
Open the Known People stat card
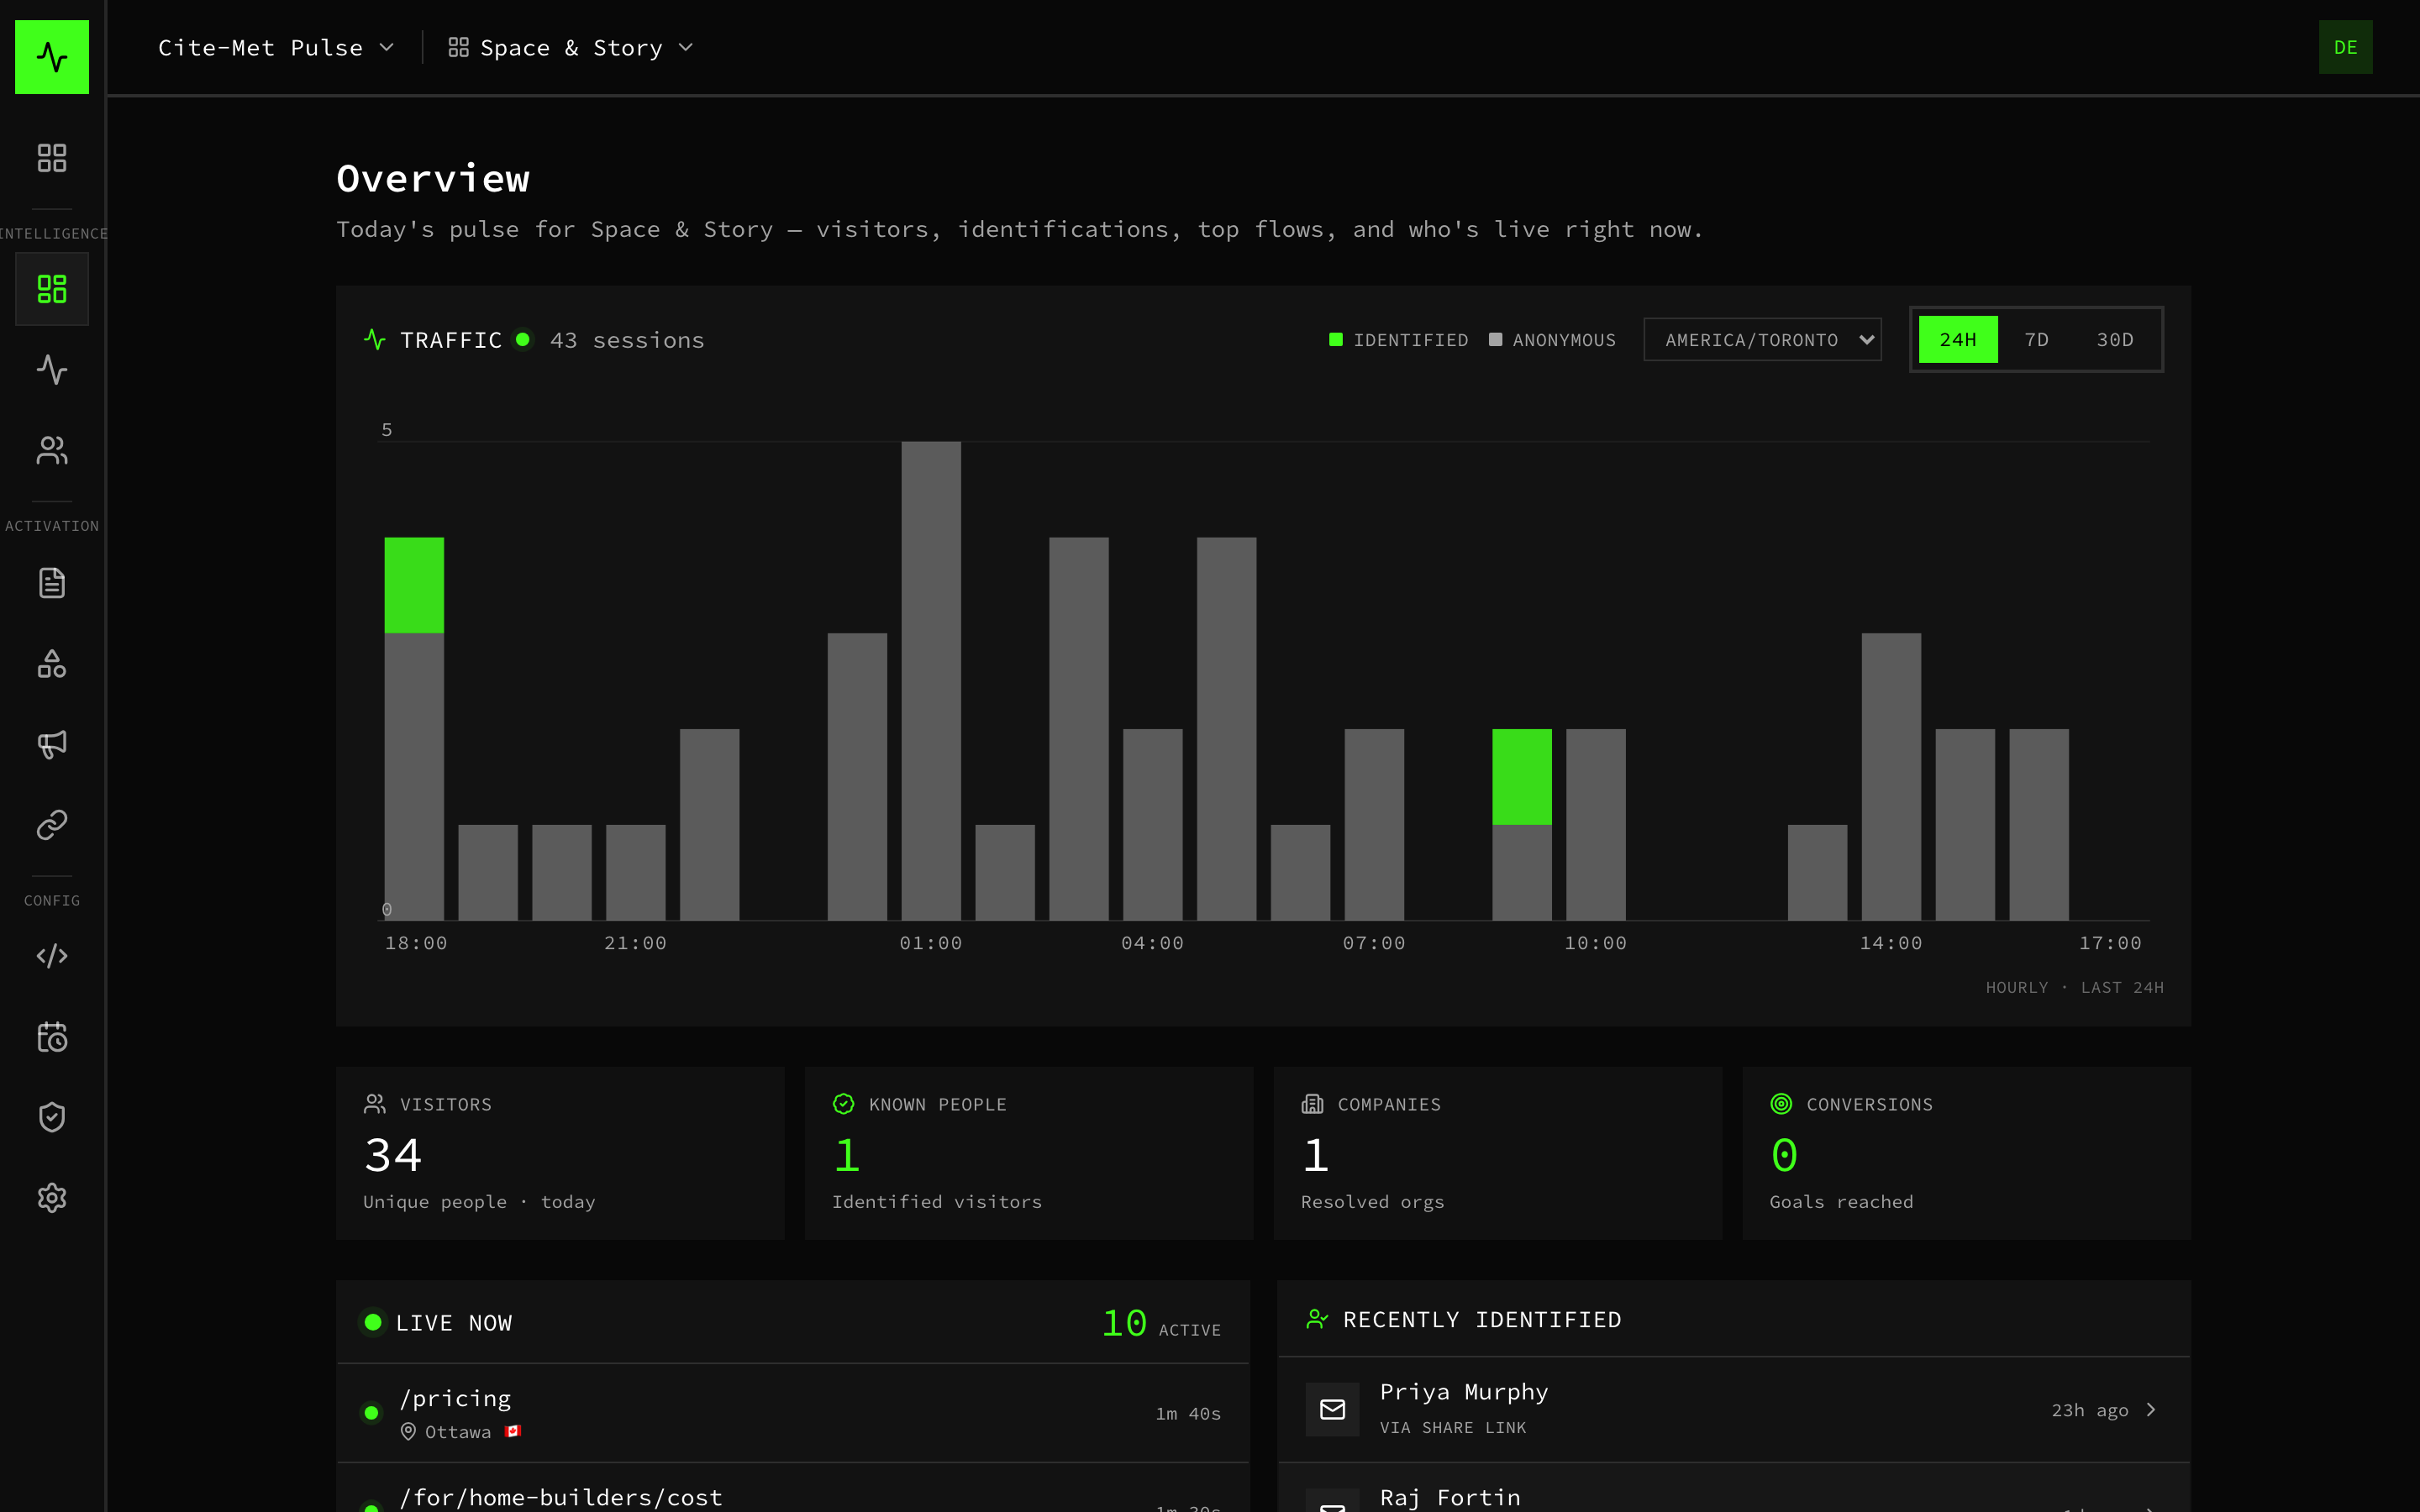pyautogui.click(x=1029, y=1153)
